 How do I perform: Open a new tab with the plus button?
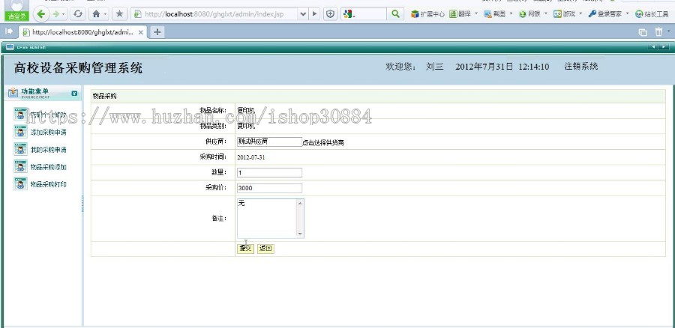pos(157,31)
